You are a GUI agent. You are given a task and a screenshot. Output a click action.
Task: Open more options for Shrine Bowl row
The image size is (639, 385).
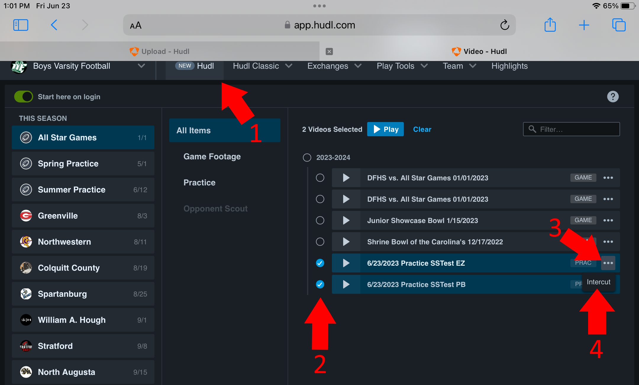click(x=608, y=242)
